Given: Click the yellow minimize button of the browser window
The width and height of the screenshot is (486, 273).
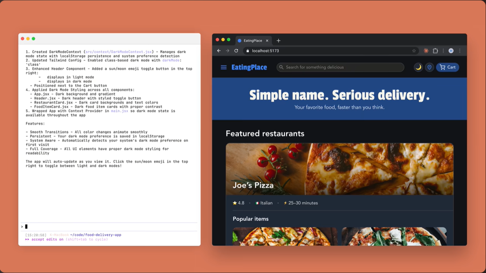Looking at the screenshot, I should pos(223,40).
